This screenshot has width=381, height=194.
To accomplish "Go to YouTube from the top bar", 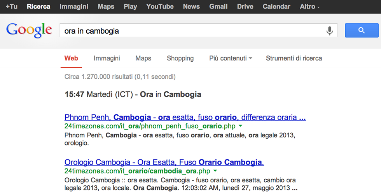I will tap(160, 7).
